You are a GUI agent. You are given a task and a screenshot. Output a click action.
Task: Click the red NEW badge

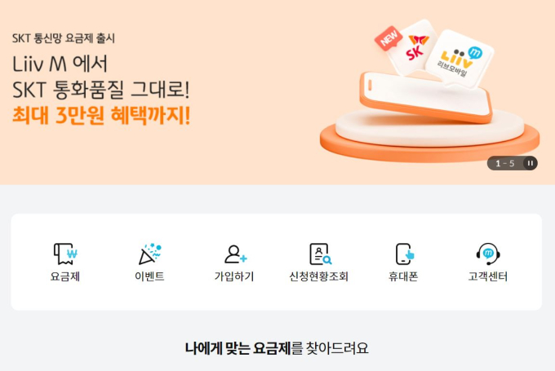point(388,38)
